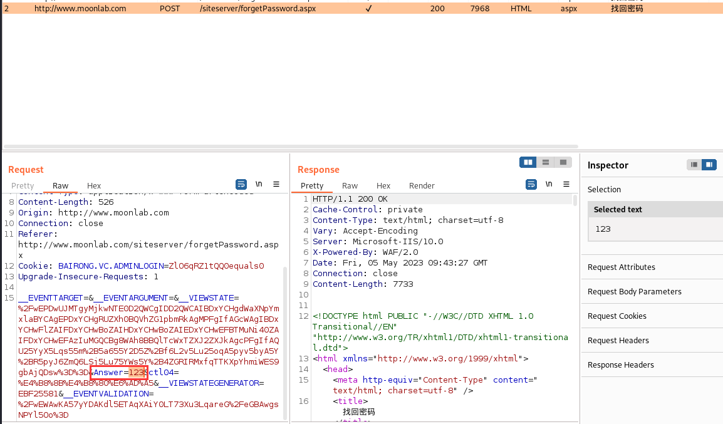Set Inspector to right-docked layout icon
This screenshot has height=424, width=723.
(x=709, y=165)
